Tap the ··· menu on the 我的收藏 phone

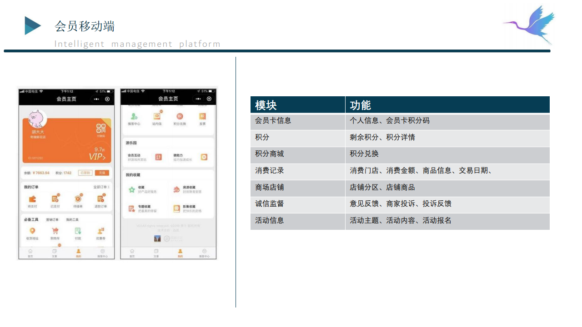coord(198,99)
